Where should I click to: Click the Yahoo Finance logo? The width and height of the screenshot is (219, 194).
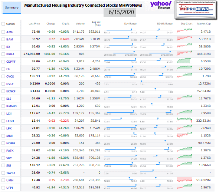click(161, 5)
